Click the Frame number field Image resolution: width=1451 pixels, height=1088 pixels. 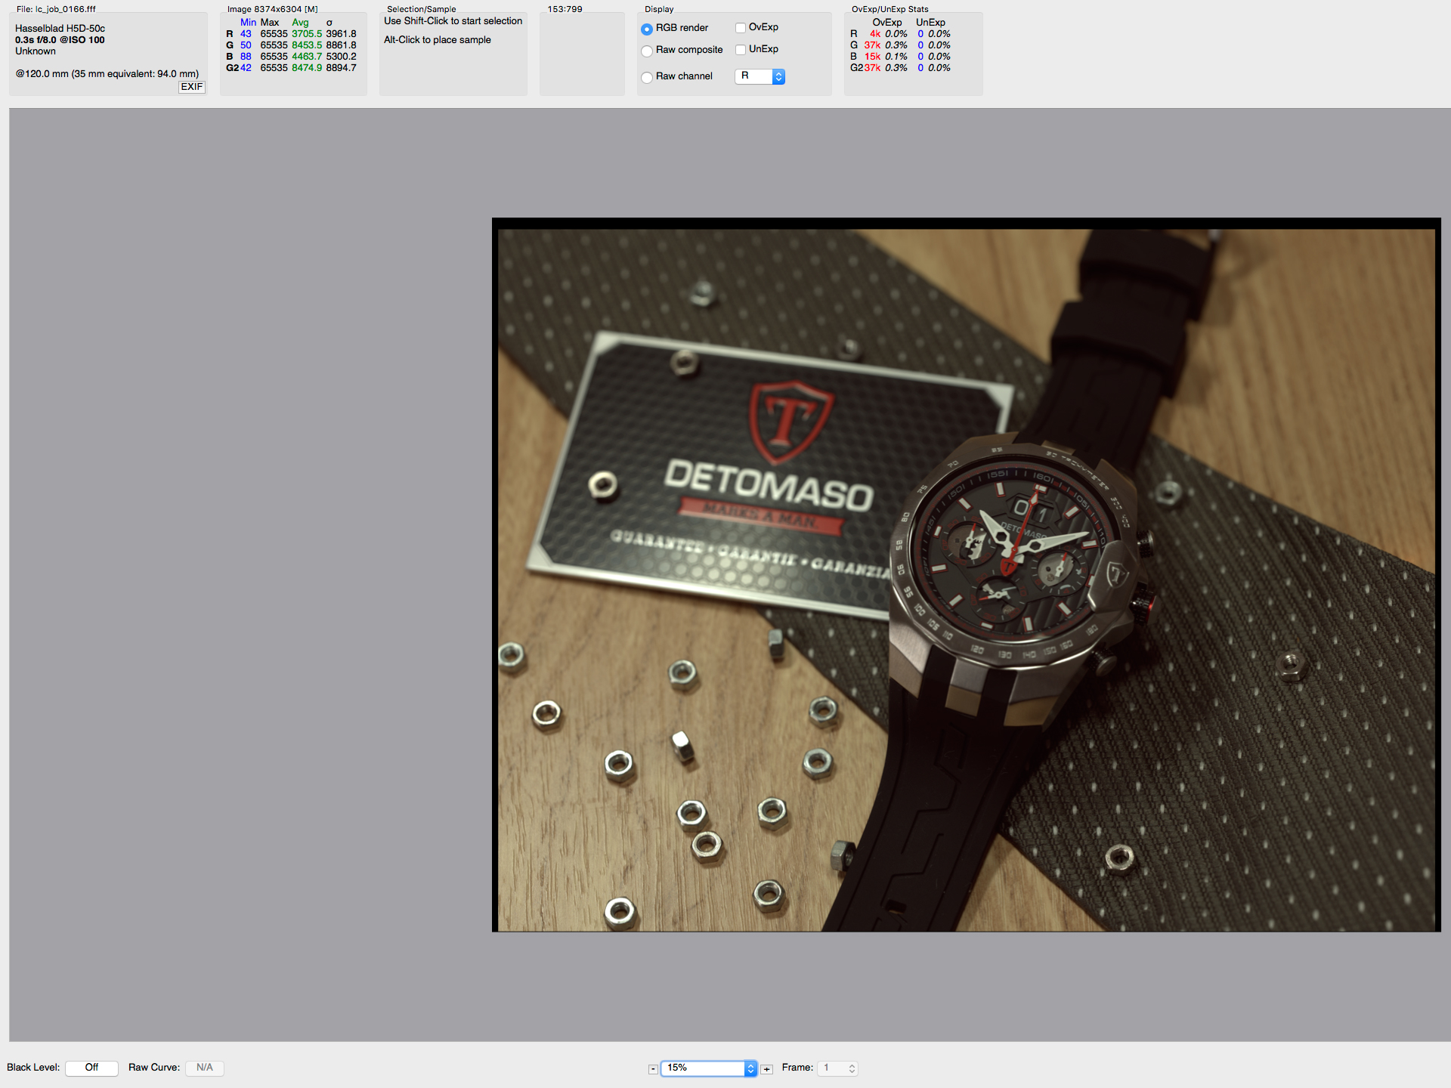coord(832,1068)
